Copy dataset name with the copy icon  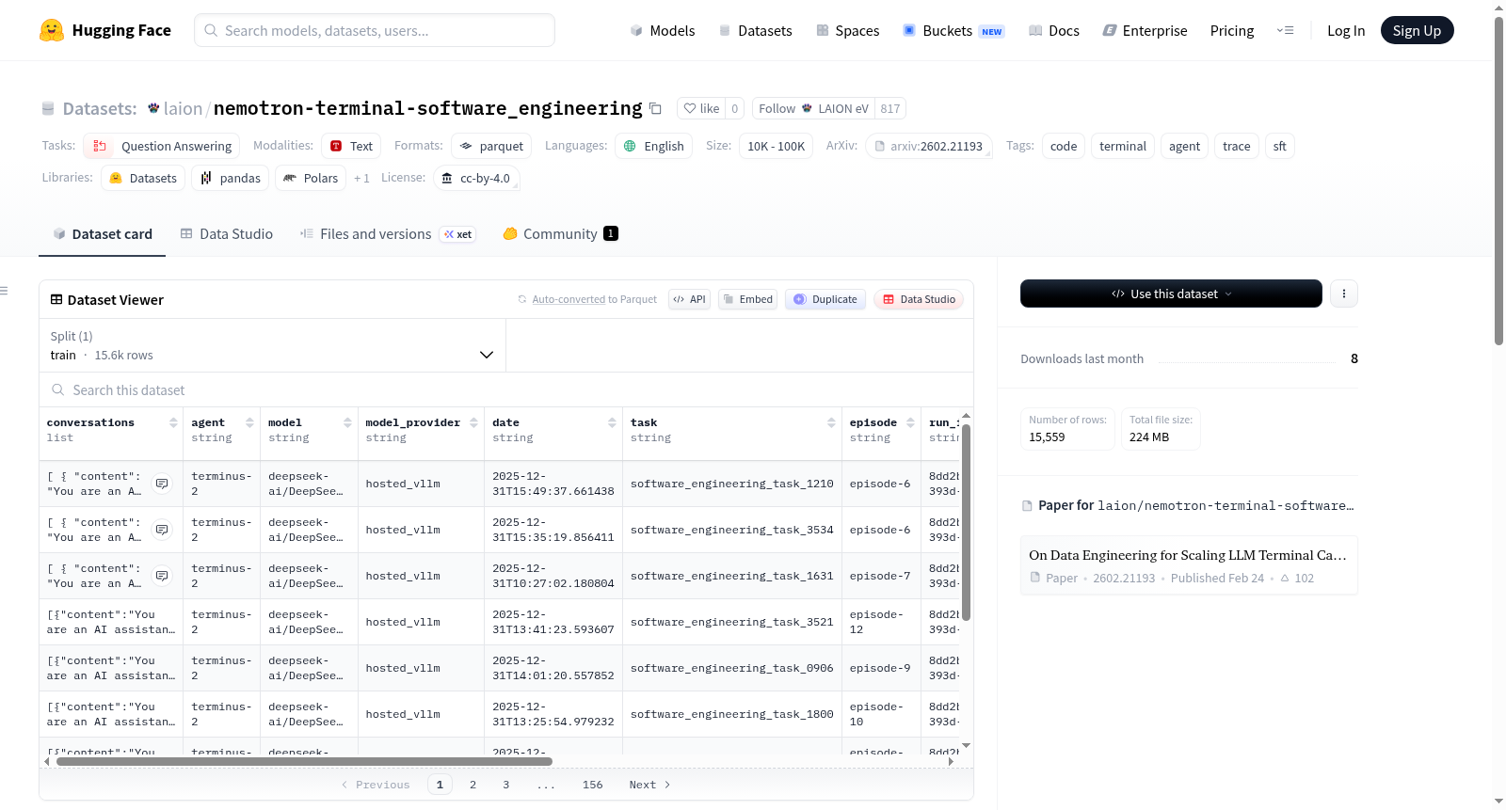656,108
